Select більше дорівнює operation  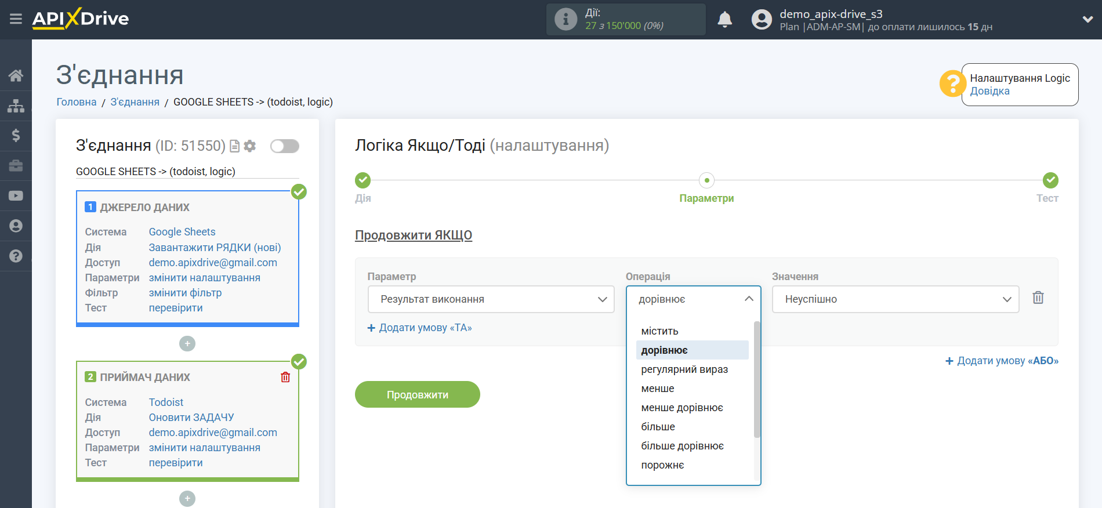(692, 446)
